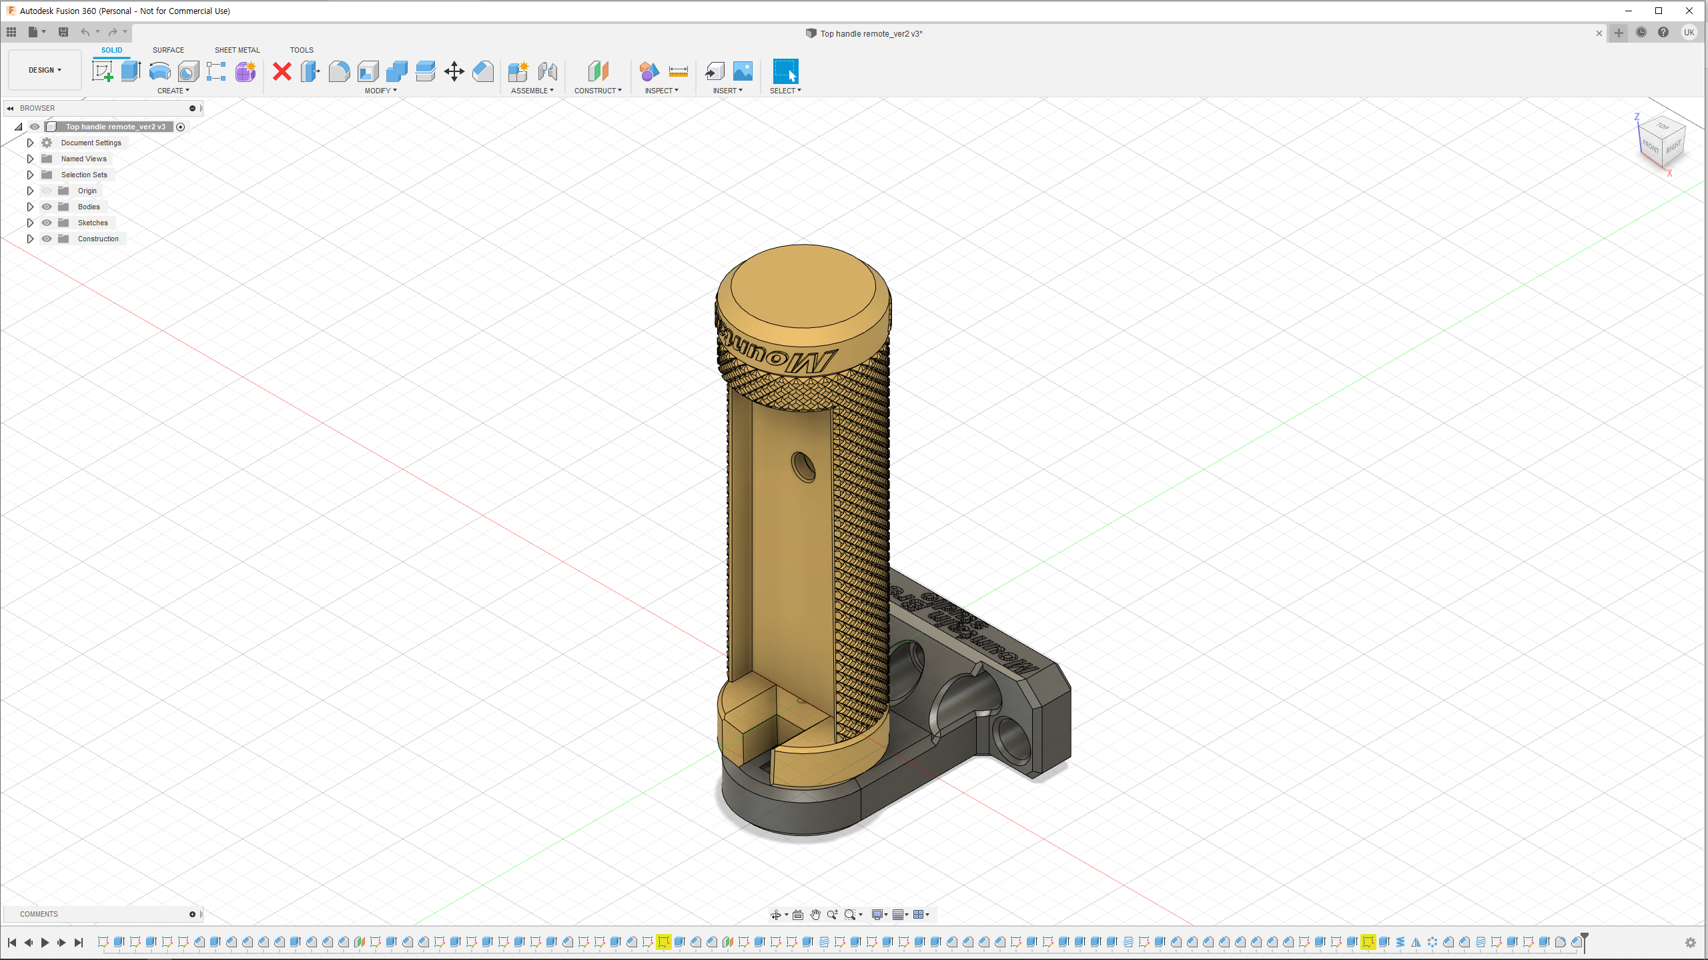Open the DESIGN workspace dropdown
1708x960 pixels.
tap(45, 70)
